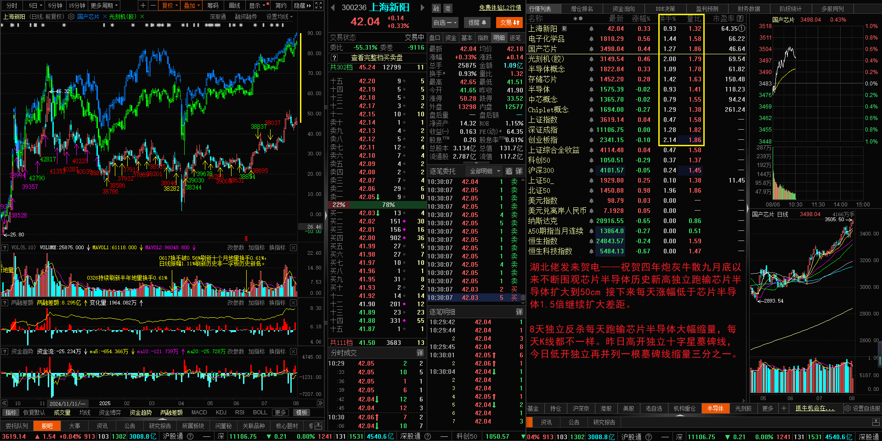Screen dimensions: 882x441
Task: Collapse side panel with 隐藏 arrows
Action: coord(302,6)
